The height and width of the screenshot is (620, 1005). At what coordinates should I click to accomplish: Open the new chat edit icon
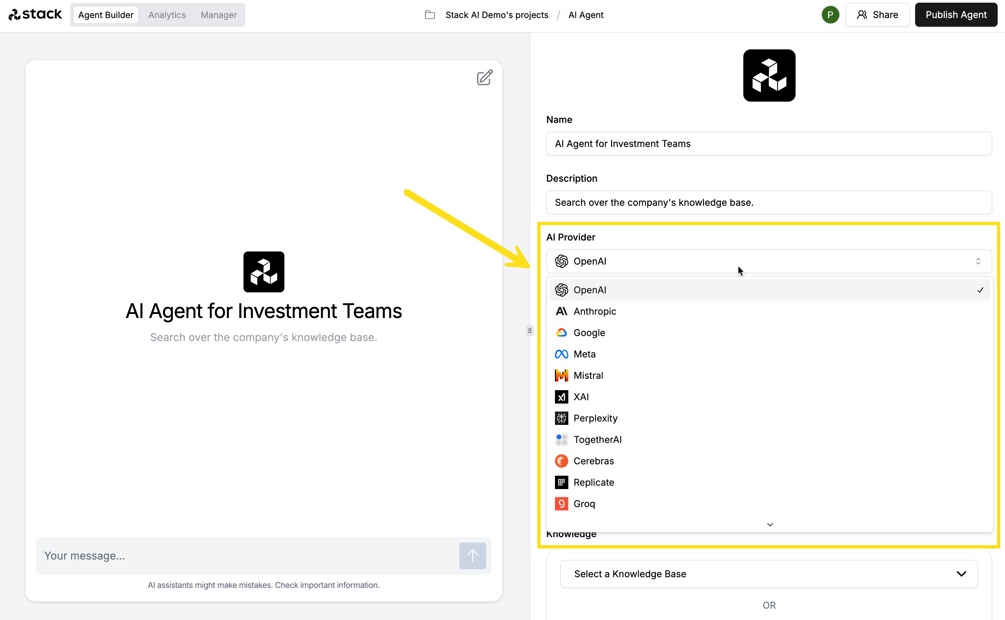484,77
